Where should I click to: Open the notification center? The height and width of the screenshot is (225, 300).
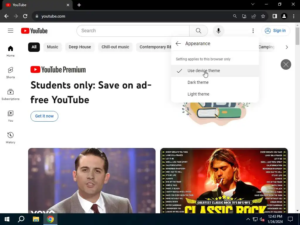tap(290, 219)
